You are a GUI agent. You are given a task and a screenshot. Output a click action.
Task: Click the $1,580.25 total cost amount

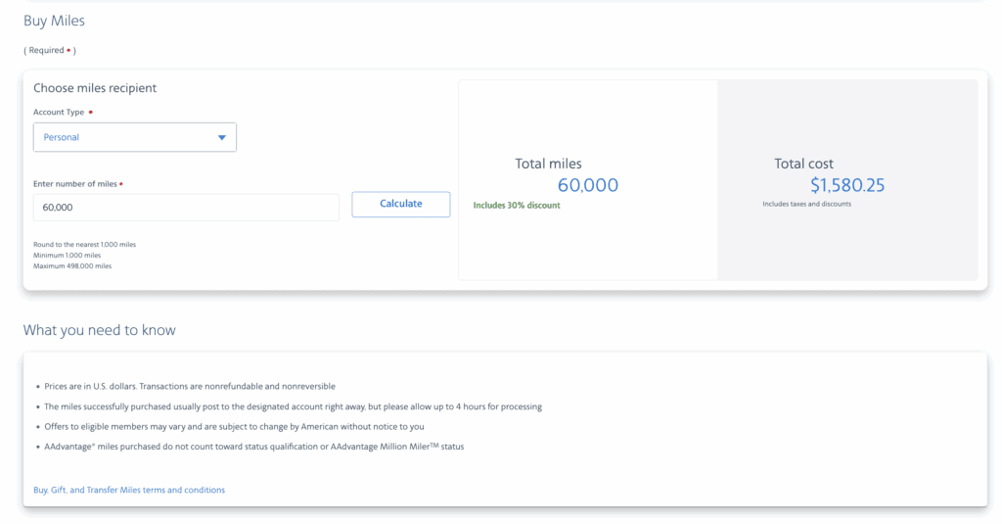pyautogui.click(x=847, y=185)
